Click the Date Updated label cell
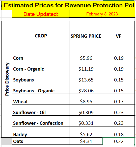136x147 pixels. (41, 14)
